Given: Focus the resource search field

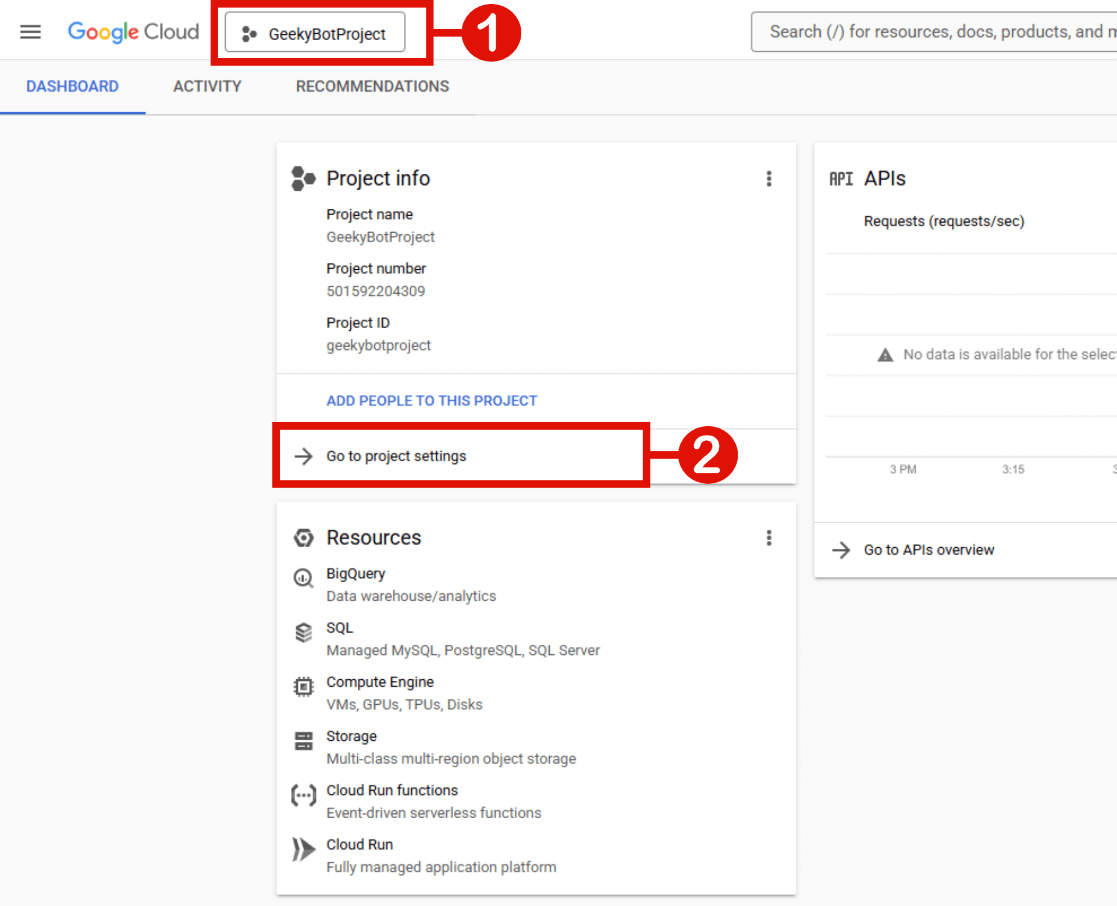Looking at the screenshot, I should pos(934,32).
